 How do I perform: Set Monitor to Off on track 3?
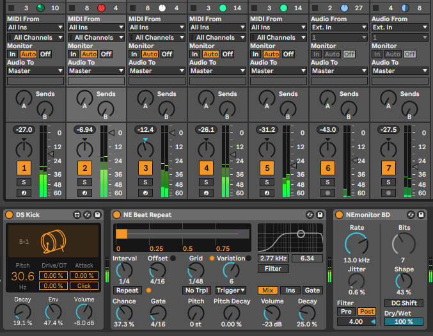[167, 54]
